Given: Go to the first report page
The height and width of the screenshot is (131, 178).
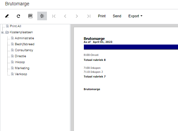Looking at the screenshot, I should click(x=54, y=16).
